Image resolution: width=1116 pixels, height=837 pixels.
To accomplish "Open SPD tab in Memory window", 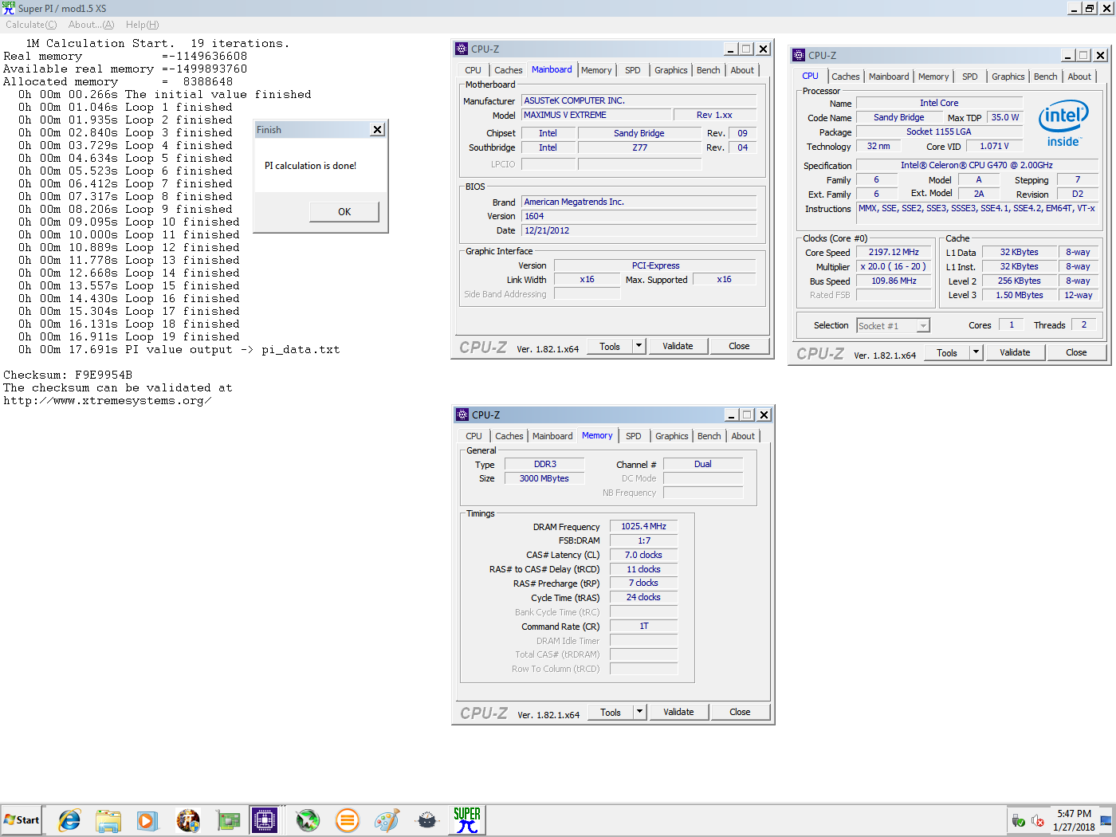I will click(634, 436).
